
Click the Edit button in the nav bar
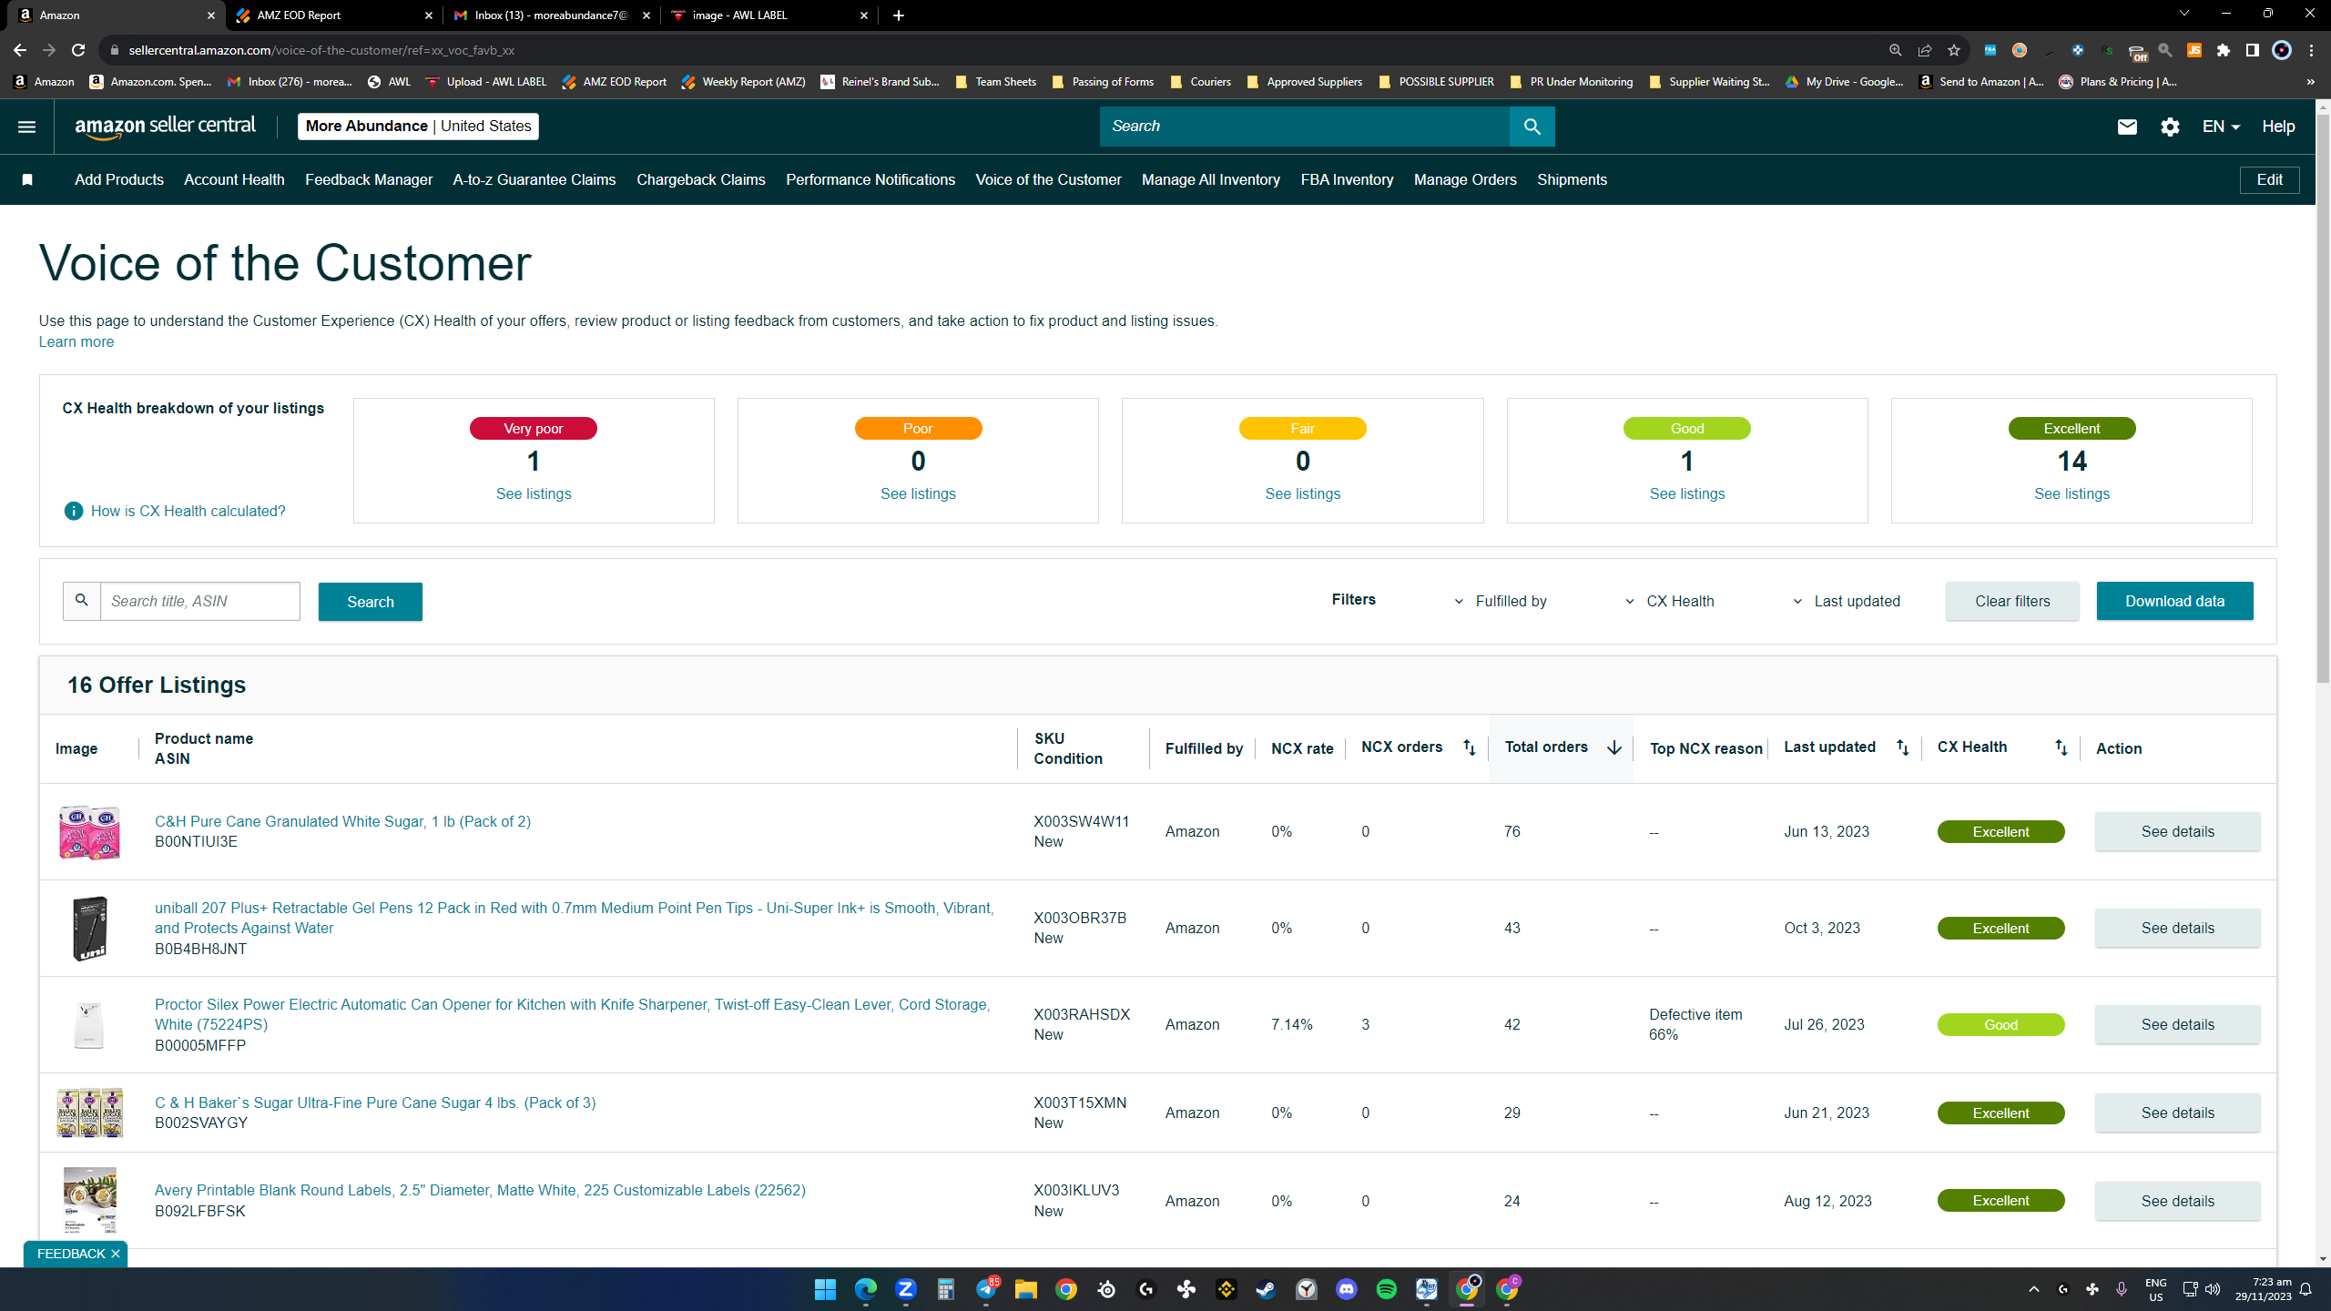pyautogui.click(x=2269, y=180)
